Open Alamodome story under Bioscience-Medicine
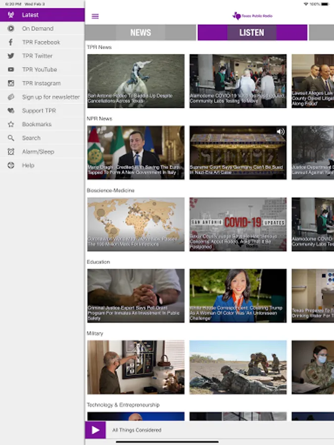Viewport: 334px width, 445px height. [313, 224]
